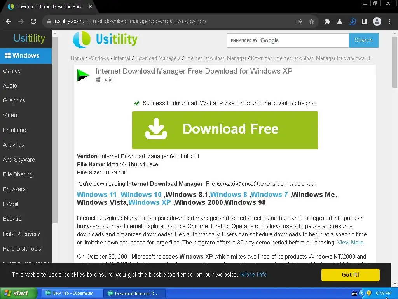Image resolution: width=398 pixels, height=299 pixels.
Task: Click the share page icon in address bar
Action: click(299, 22)
